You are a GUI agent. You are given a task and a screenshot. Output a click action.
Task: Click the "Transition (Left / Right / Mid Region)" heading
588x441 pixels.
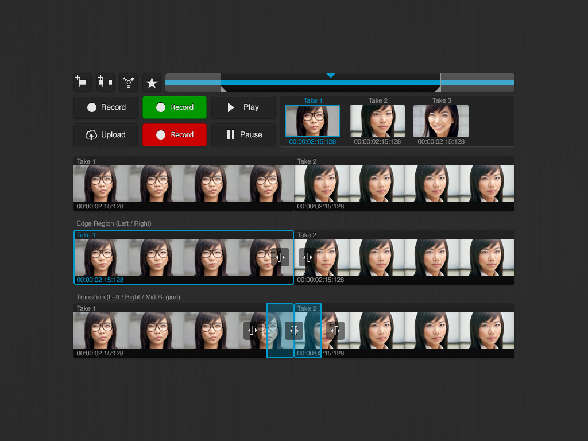(128, 297)
